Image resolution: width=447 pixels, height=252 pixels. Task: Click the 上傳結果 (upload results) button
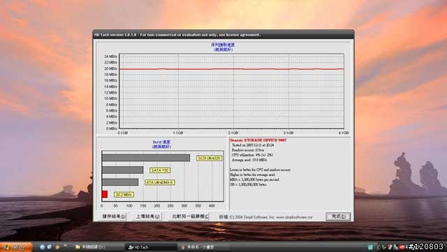tap(147, 216)
